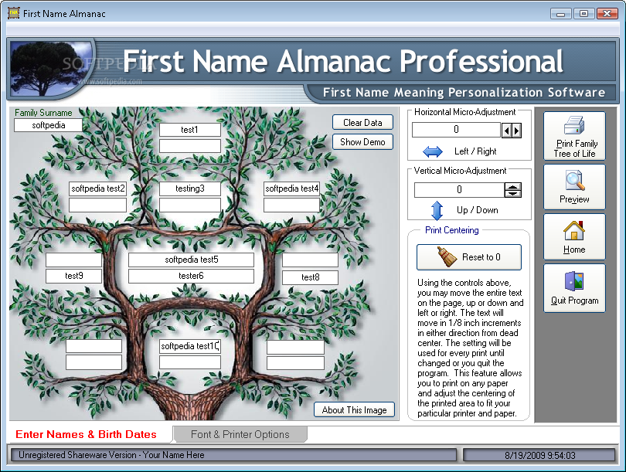626x472 pixels.
Task: Open the Font & Printer Options tab
Action: coord(240,434)
